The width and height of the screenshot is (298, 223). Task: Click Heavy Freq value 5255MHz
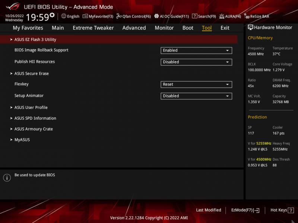point(280,149)
